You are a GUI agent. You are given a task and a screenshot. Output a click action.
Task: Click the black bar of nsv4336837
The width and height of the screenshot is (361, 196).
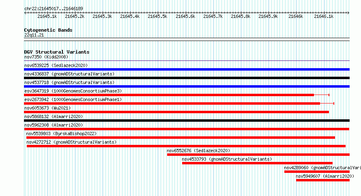tap(187, 78)
